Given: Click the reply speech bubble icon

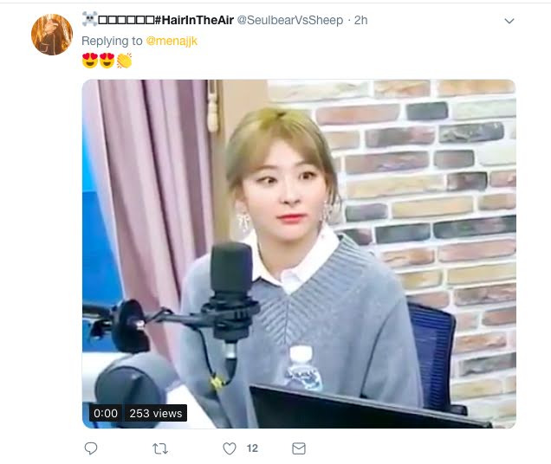Looking at the screenshot, I should (x=91, y=448).
